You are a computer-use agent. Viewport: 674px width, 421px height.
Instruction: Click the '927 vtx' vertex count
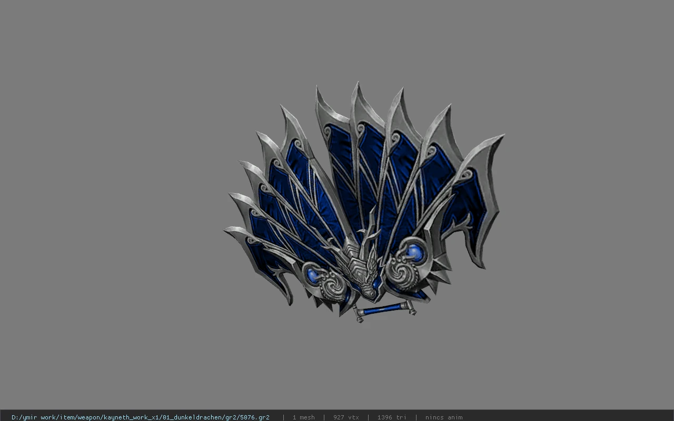tap(346, 417)
